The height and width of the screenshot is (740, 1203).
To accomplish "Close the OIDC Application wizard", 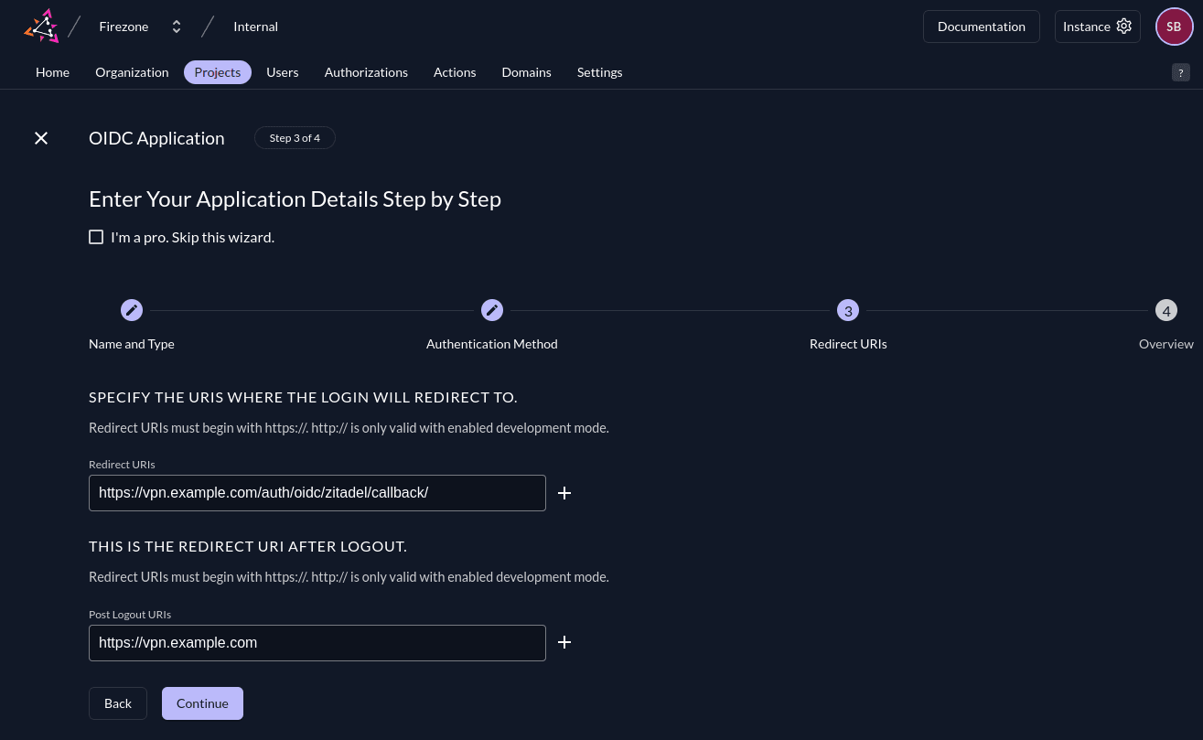I will tap(41, 138).
